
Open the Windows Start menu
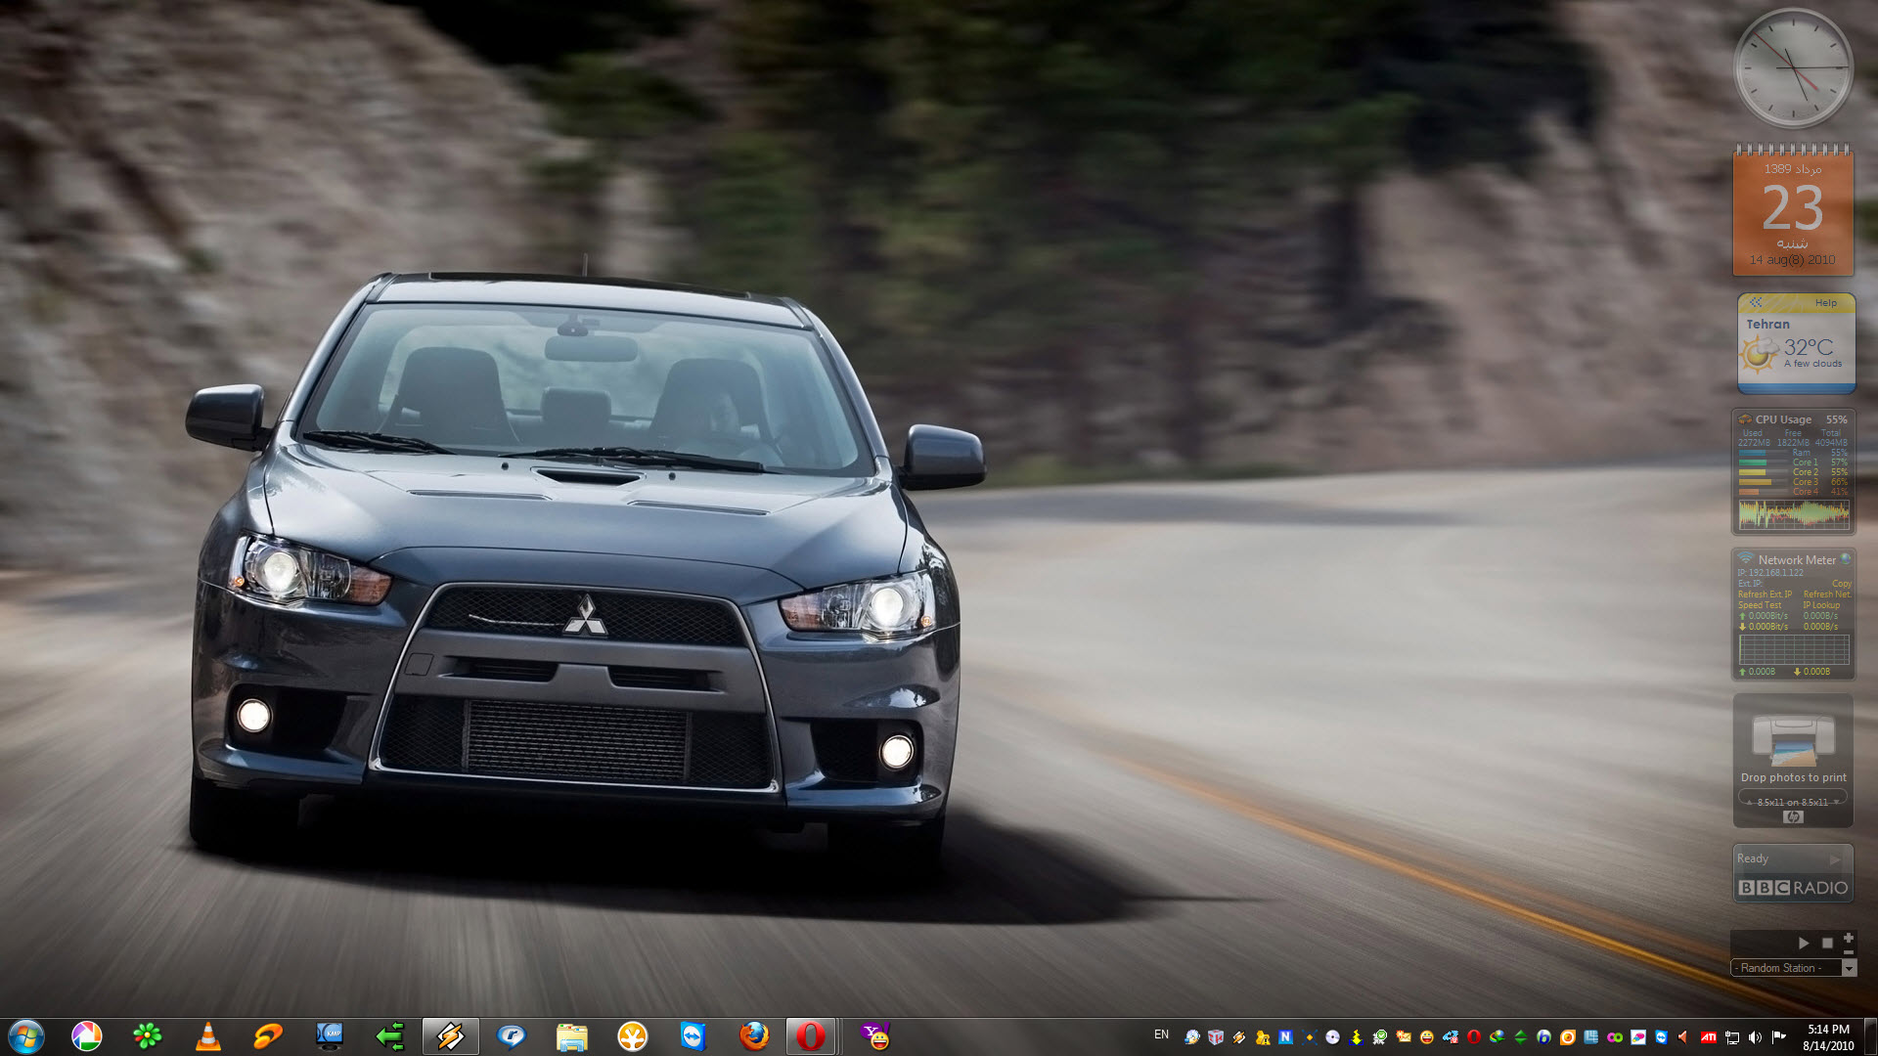26,1036
